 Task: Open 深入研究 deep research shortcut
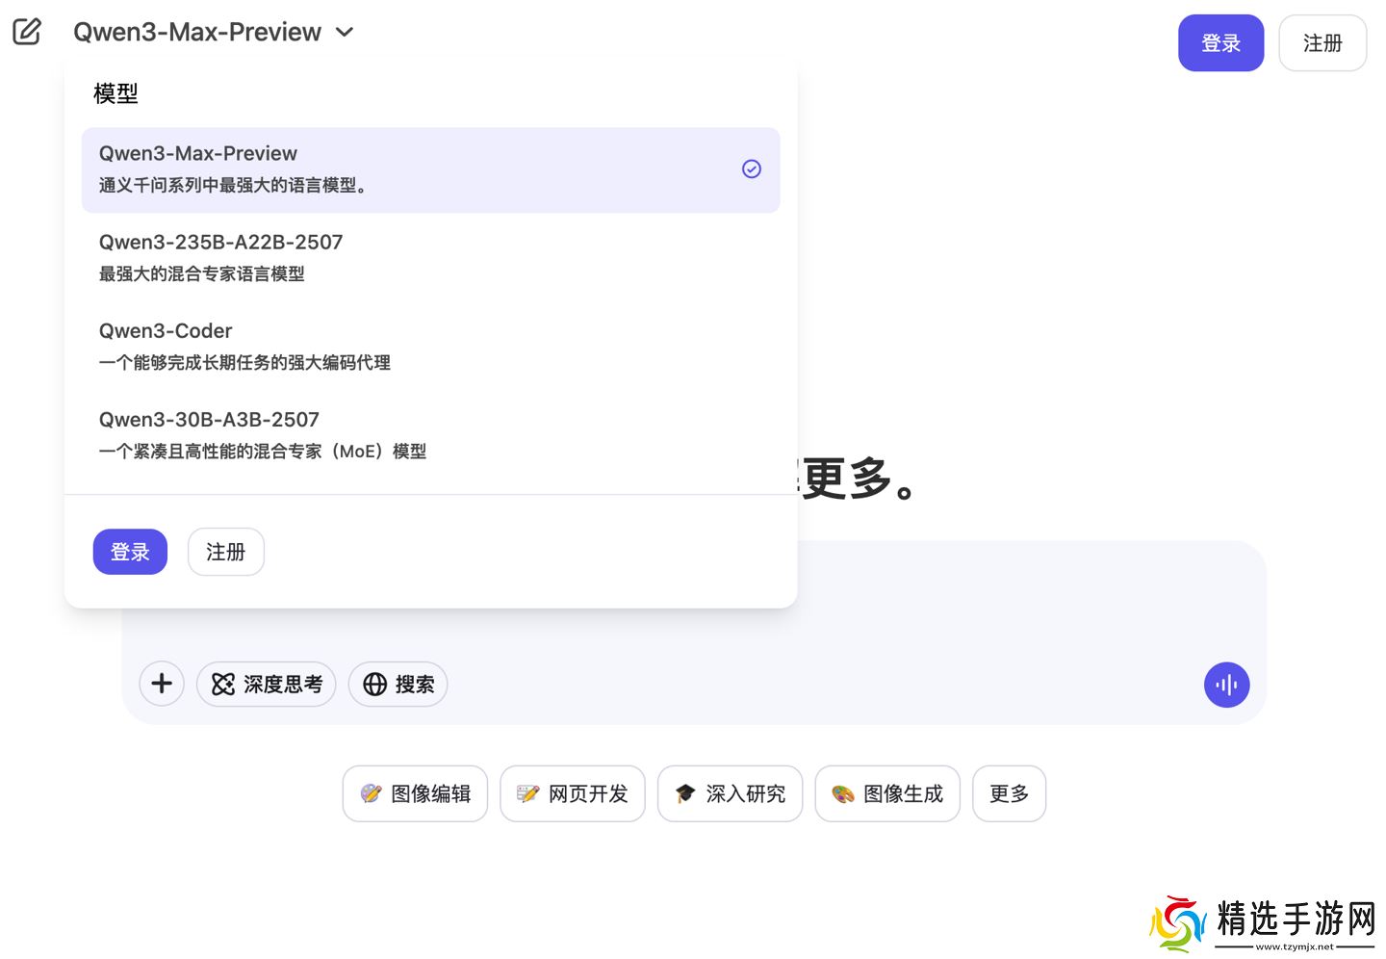(730, 793)
